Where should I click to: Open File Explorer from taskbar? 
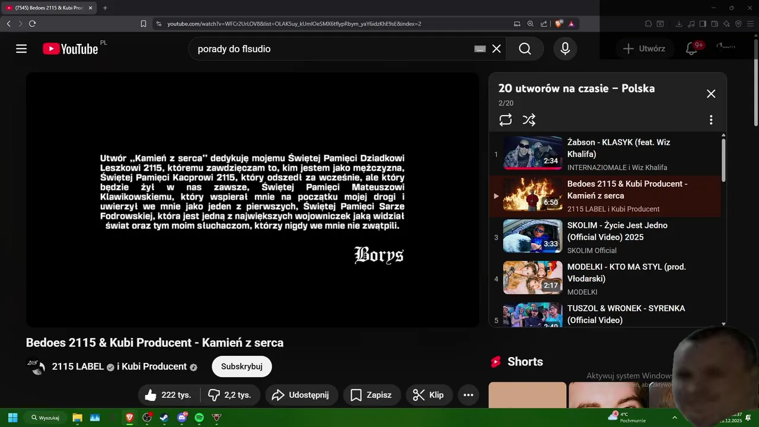(x=77, y=418)
